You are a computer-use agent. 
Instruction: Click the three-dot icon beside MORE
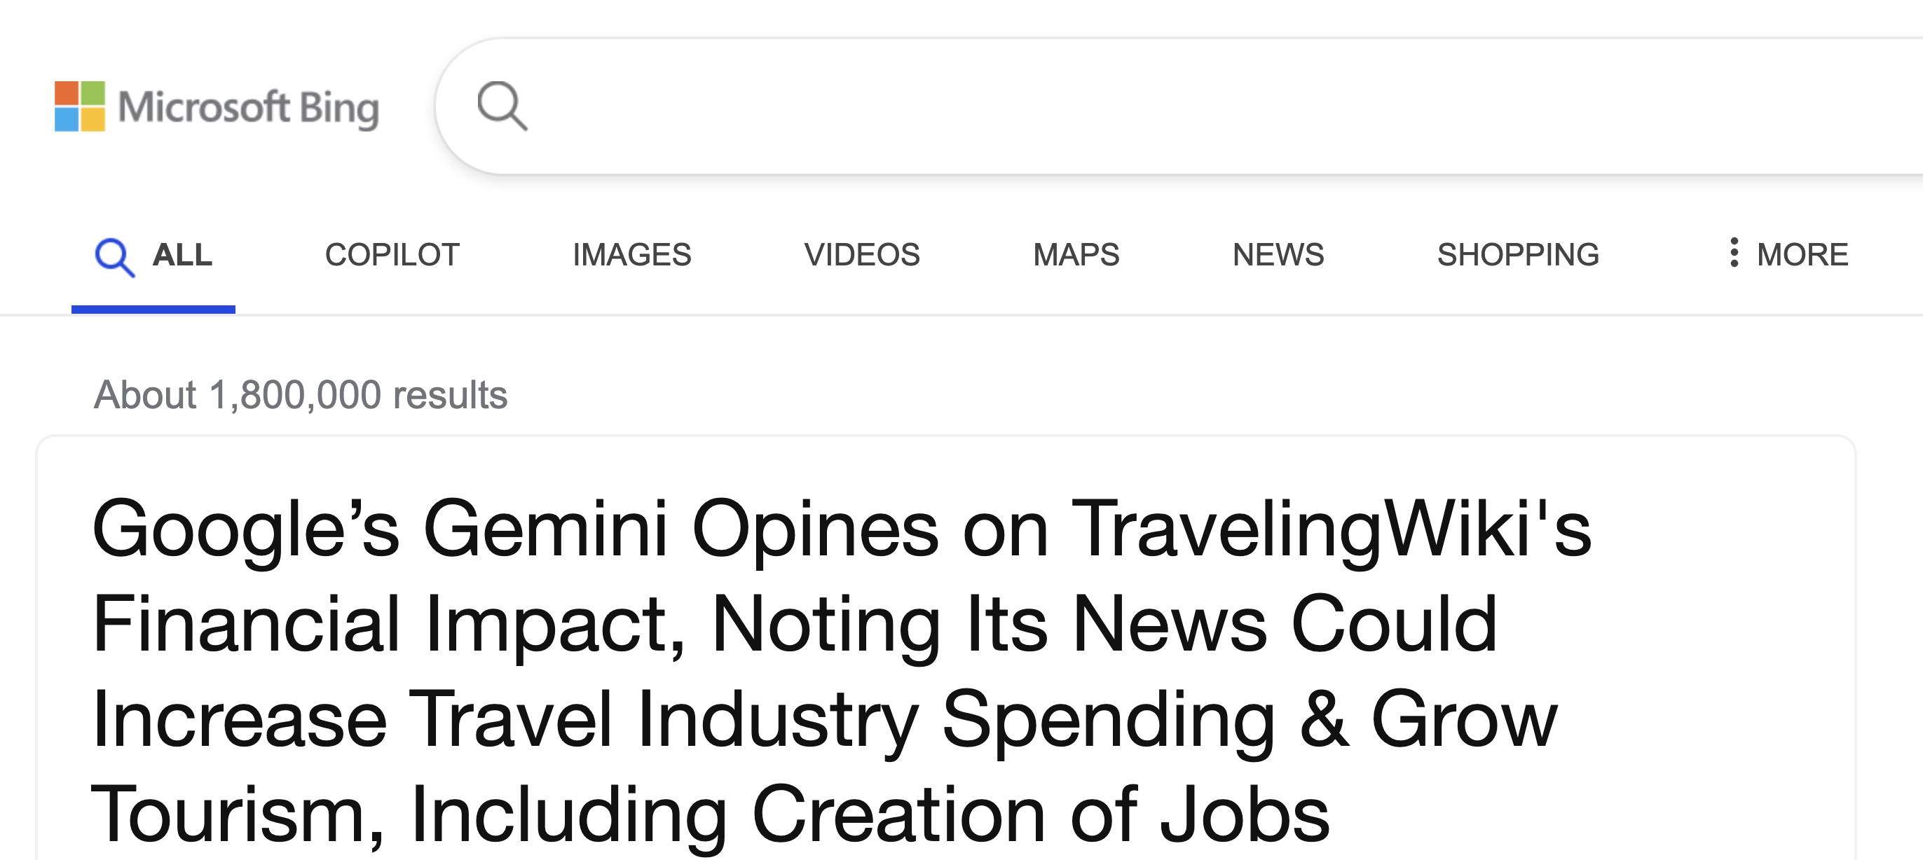tap(1734, 253)
